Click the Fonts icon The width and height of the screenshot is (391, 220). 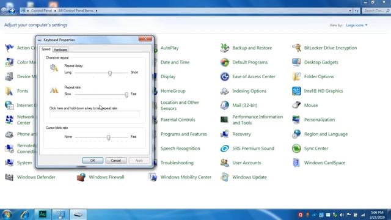coord(9,91)
